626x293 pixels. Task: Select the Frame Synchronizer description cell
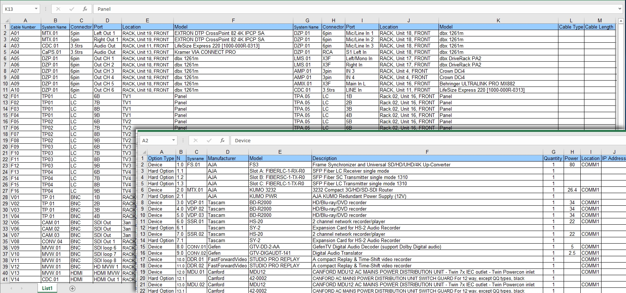pyautogui.click(x=427, y=165)
